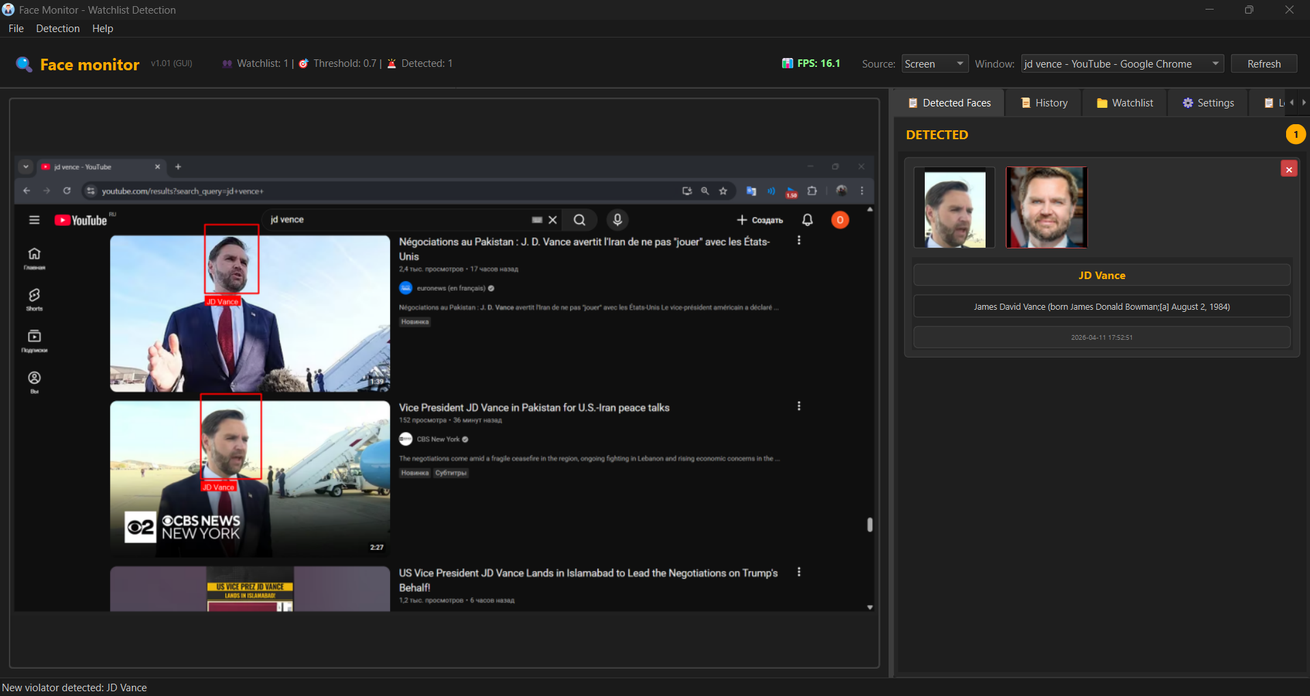Screen dimensions: 1310x696
Task: Click the Refresh button
Action: pos(1264,63)
